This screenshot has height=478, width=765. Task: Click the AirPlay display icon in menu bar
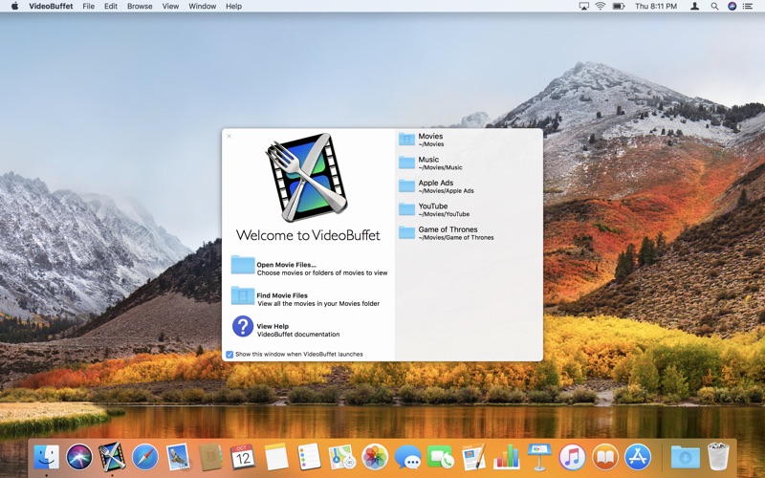pyautogui.click(x=583, y=7)
